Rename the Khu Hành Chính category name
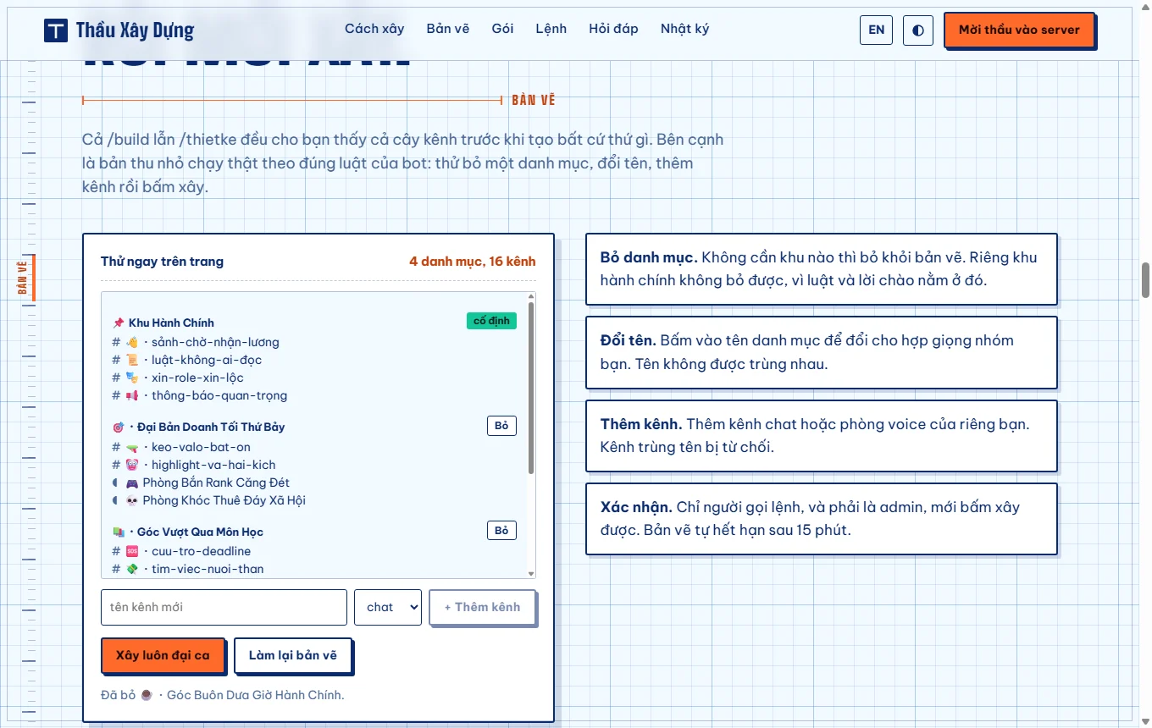 click(171, 323)
